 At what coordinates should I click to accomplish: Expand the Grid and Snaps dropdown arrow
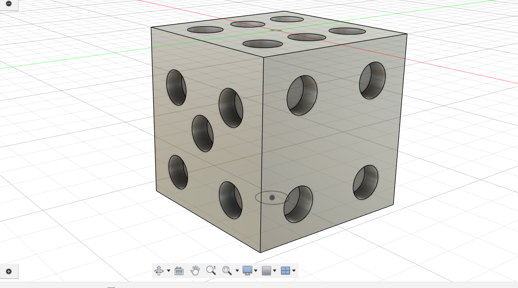point(275,271)
